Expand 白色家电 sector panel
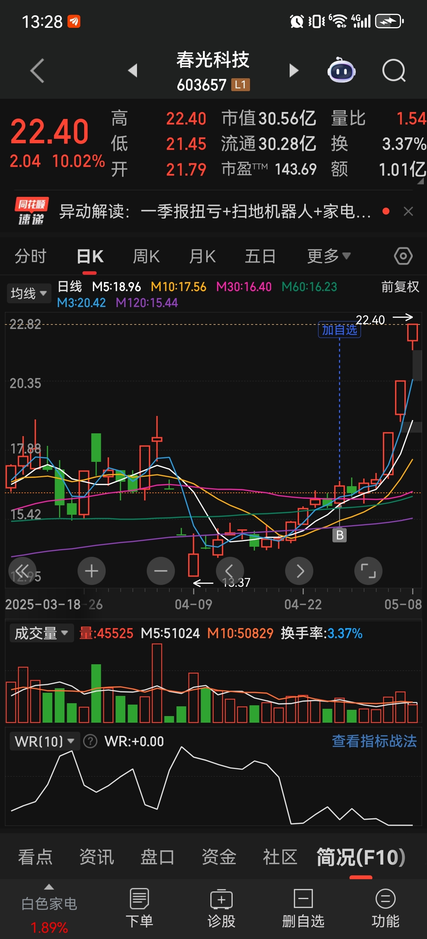Viewport: 427px width, 939px height. click(49, 908)
